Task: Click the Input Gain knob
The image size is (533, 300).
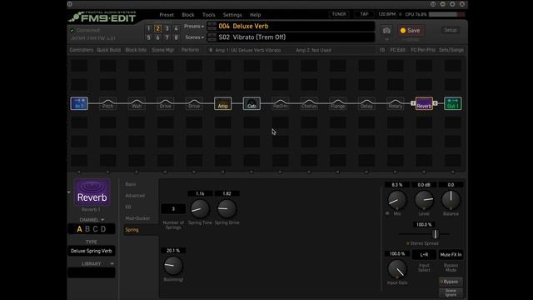Action: [397, 269]
